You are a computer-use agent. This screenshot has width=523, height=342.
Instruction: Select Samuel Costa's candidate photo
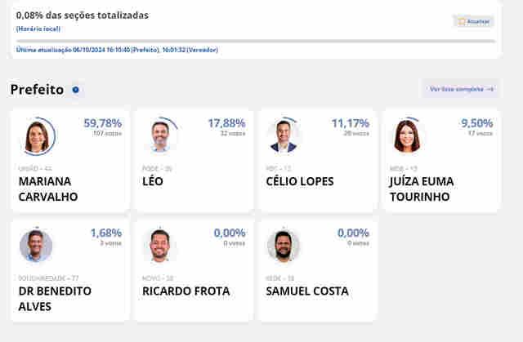284,246
